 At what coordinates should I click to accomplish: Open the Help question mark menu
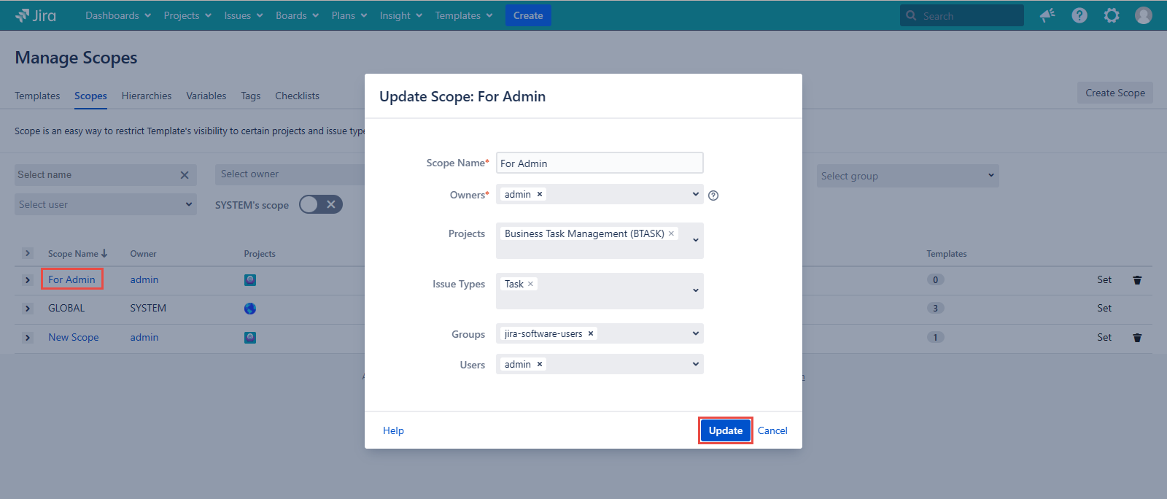point(1079,15)
